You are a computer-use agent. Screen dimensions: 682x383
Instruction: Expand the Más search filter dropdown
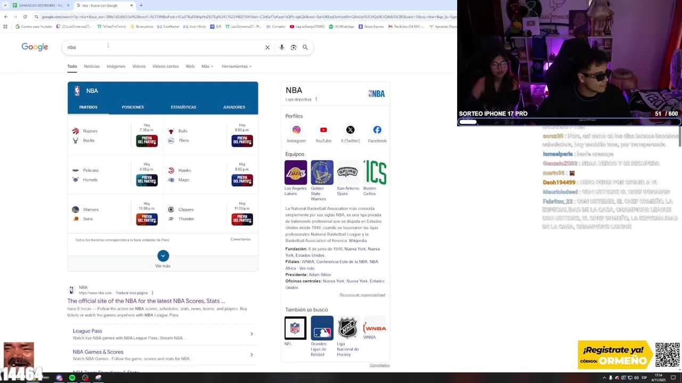tap(207, 66)
